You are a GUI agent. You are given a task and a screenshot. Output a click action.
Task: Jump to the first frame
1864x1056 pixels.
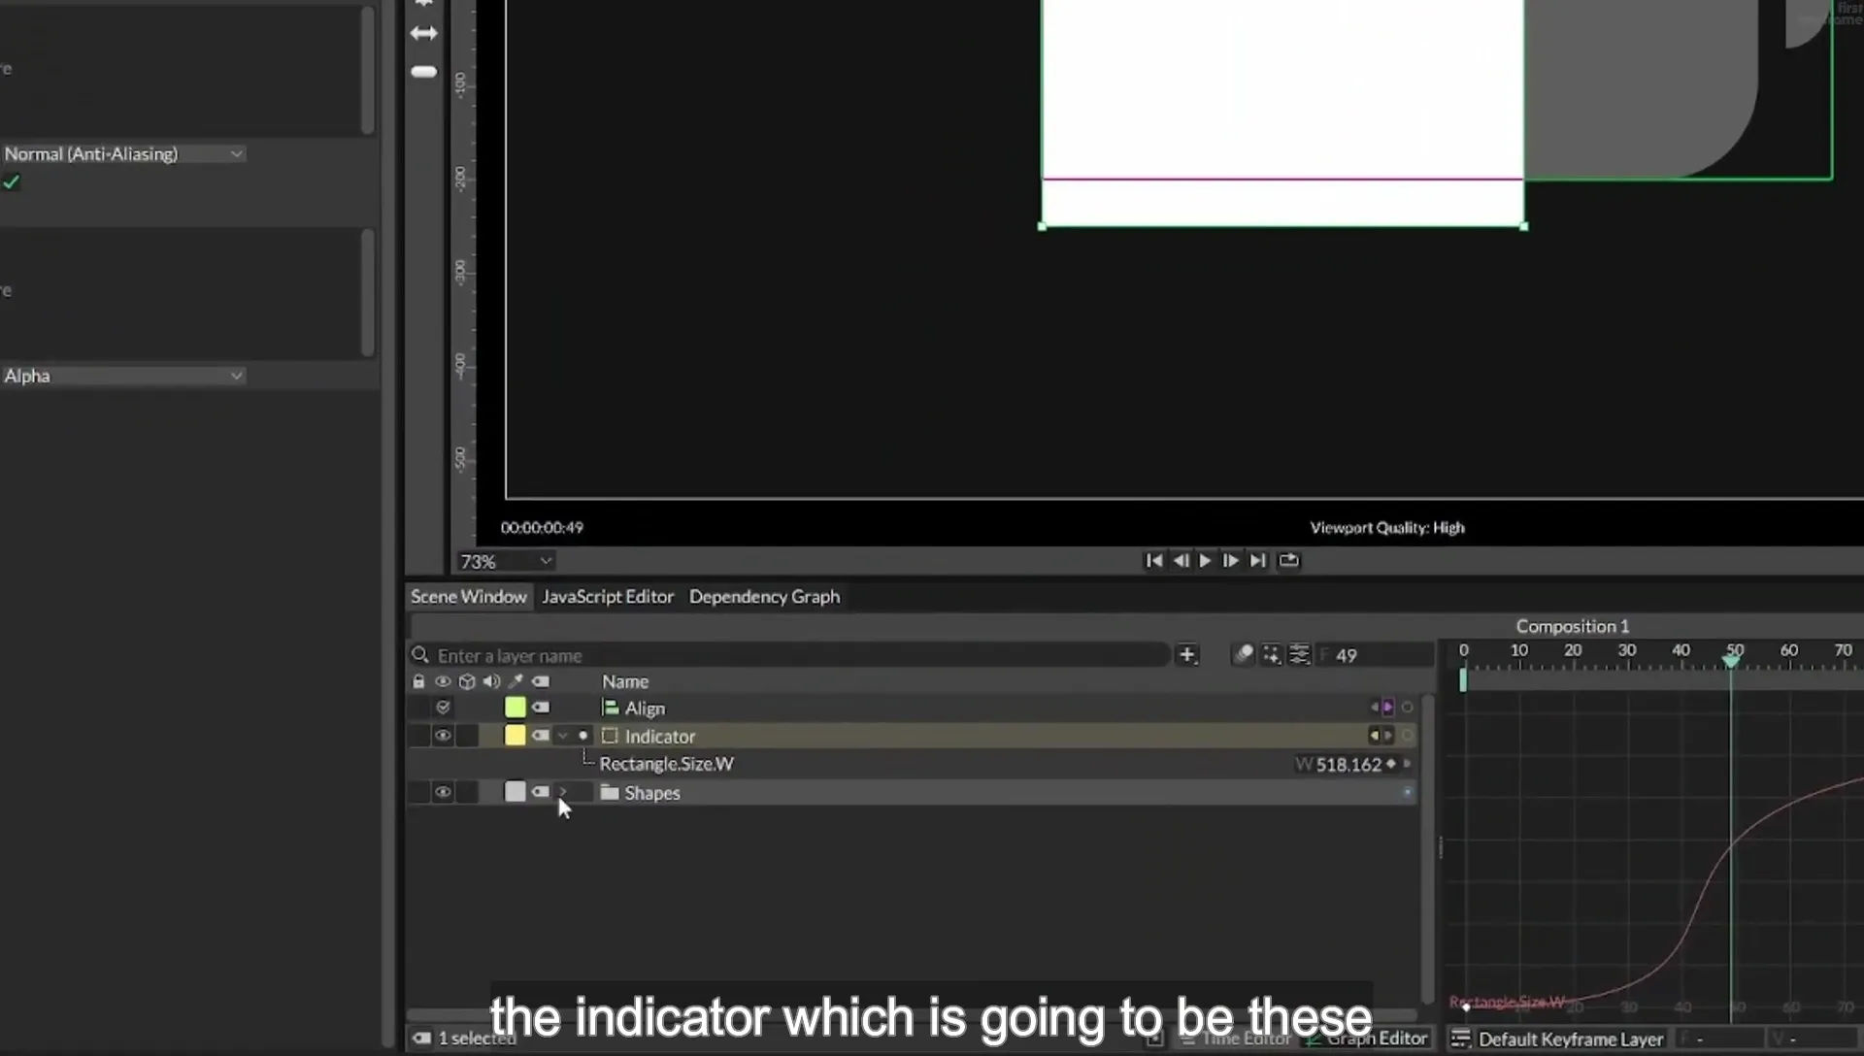pyautogui.click(x=1153, y=560)
